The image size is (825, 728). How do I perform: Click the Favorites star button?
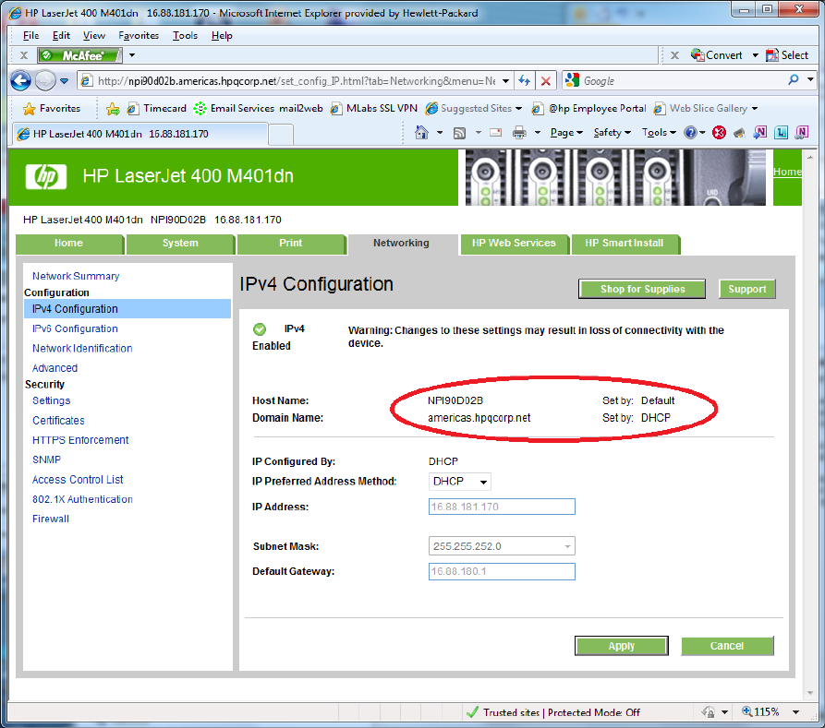52,108
